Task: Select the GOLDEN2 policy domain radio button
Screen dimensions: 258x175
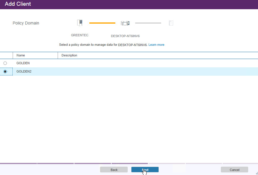Action: [x=5, y=71]
